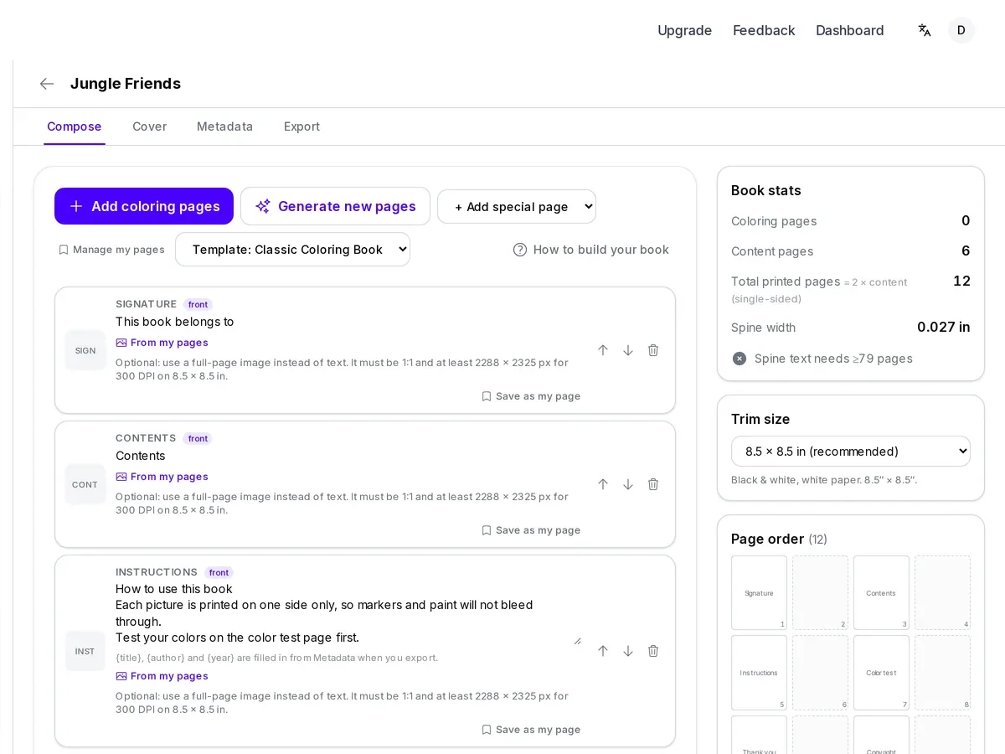Click the spine text warning icon
This screenshot has width=1005, height=754.
pyautogui.click(x=740, y=359)
